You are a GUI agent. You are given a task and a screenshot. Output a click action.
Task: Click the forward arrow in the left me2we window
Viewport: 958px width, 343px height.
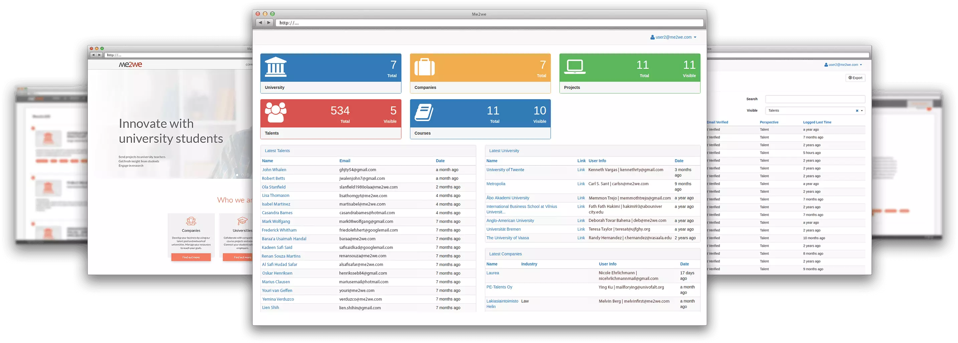(x=99, y=55)
